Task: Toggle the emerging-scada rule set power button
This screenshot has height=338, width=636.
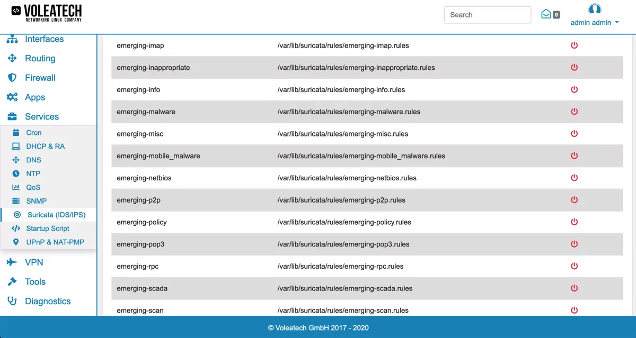Action: tap(574, 288)
